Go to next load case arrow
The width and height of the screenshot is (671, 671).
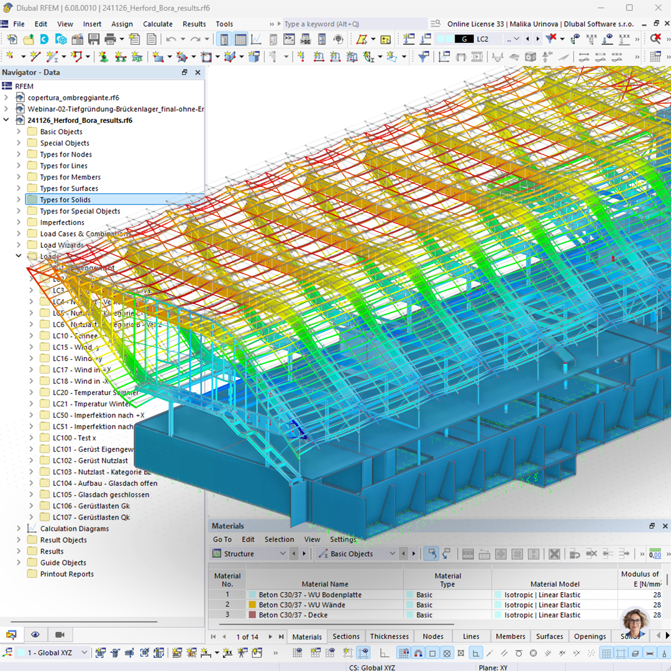[538, 39]
